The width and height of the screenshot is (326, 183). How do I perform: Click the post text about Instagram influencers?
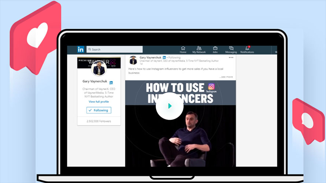point(176,71)
